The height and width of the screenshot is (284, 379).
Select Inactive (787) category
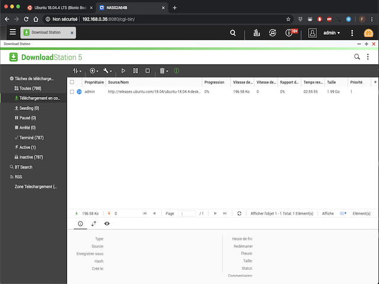(x=29, y=157)
